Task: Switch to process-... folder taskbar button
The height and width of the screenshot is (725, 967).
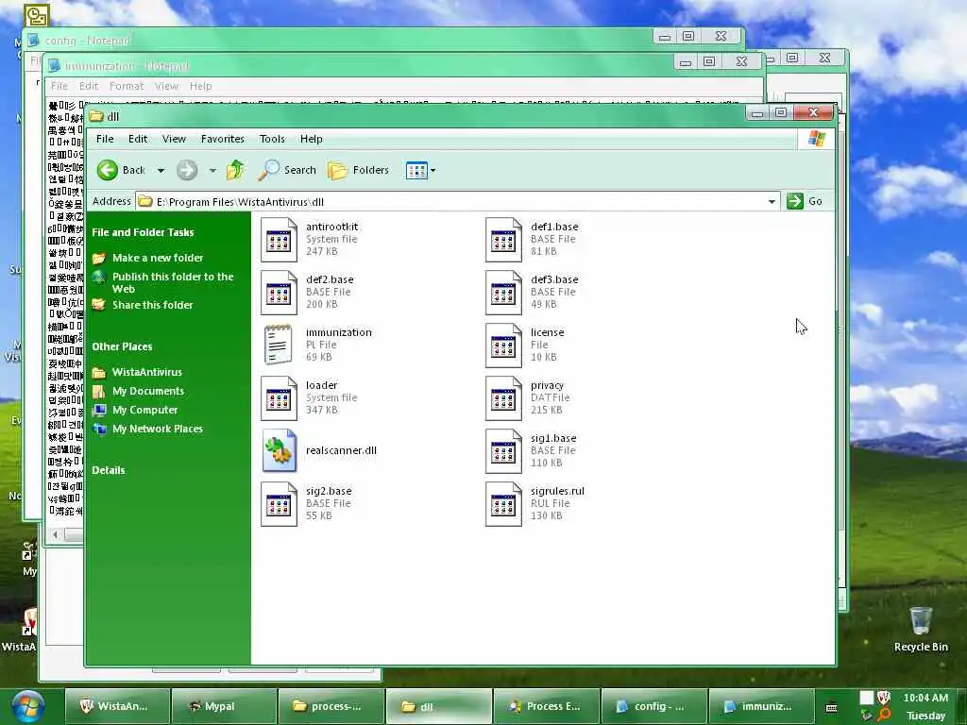Action: pos(331,706)
